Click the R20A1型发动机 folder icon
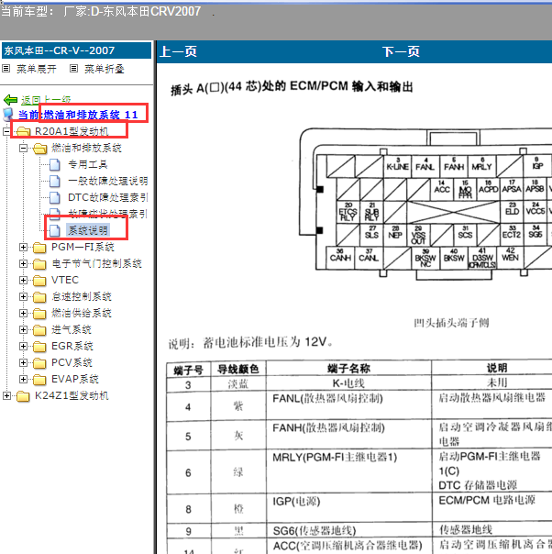 (23, 132)
